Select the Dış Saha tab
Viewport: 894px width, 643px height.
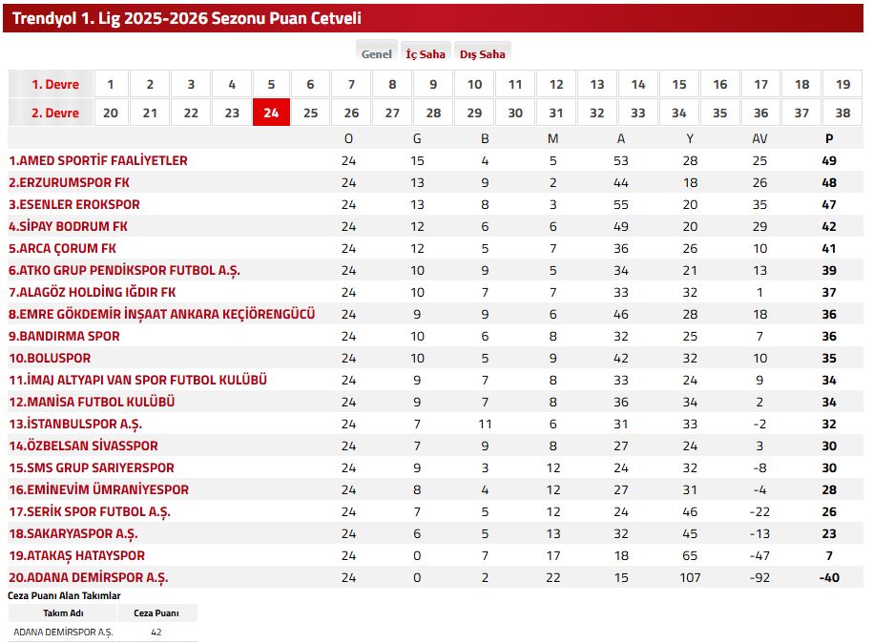click(482, 54)
